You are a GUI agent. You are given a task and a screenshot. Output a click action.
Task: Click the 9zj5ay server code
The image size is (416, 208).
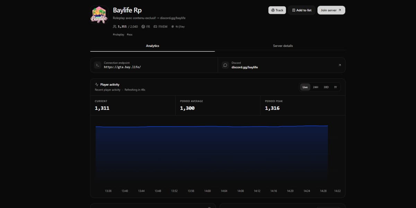180,26
